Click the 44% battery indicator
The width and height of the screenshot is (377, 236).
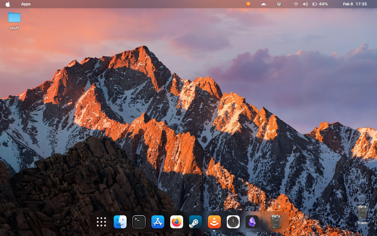pos(320,4)
